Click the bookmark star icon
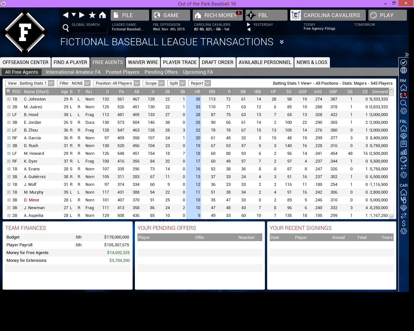The height and width of the screenshot is (331, 414). [92, 15]
